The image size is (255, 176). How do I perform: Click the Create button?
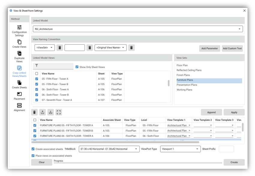click(x=234, y=162)
